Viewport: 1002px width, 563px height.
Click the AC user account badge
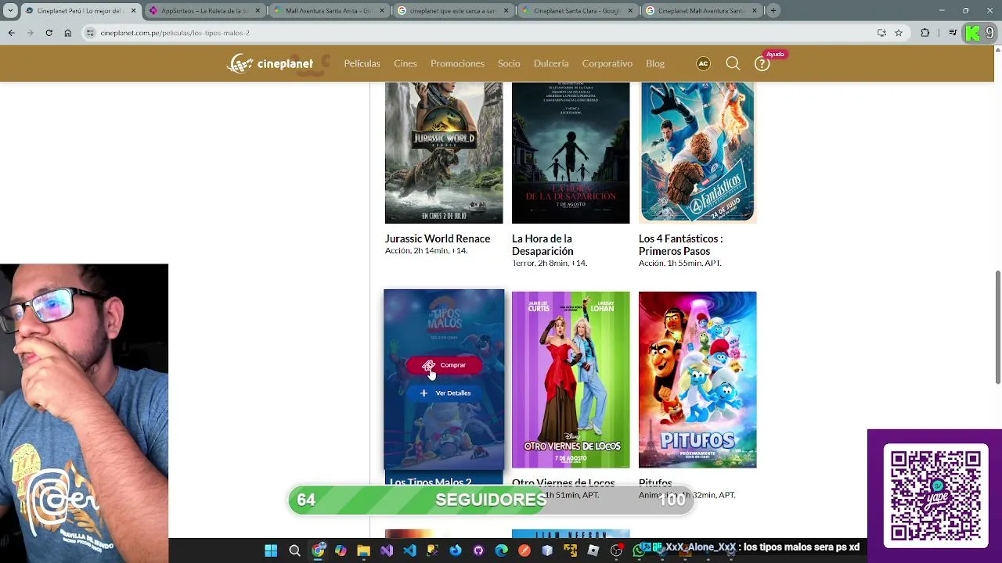pyautogui.click(x=703, y=64)
